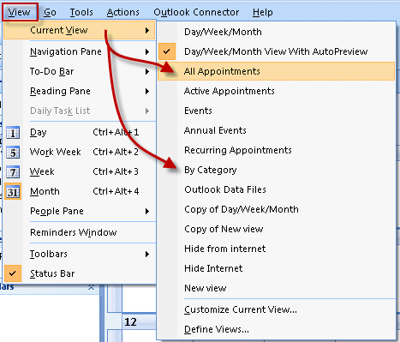Open the Actions menu
This screenshot has width=400, height=342.
click(123, 12)
